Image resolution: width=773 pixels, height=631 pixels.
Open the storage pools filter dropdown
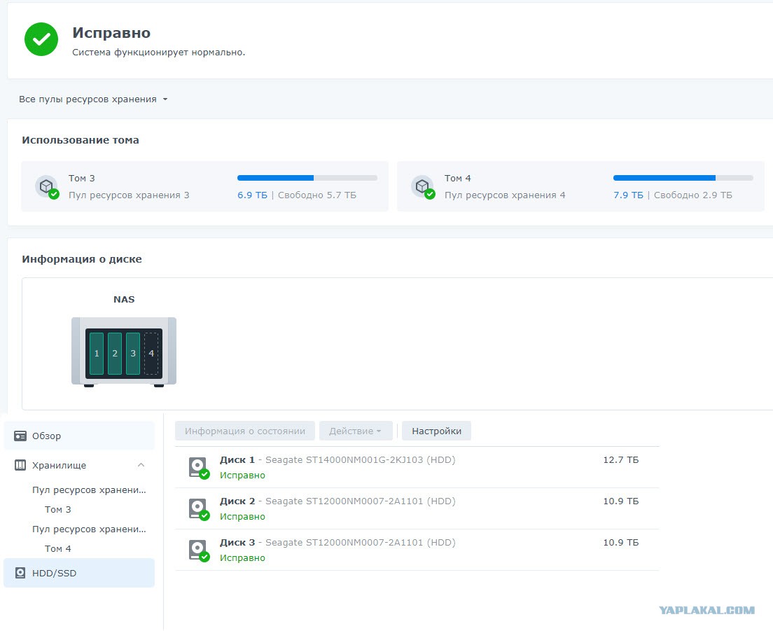[93, 99]
